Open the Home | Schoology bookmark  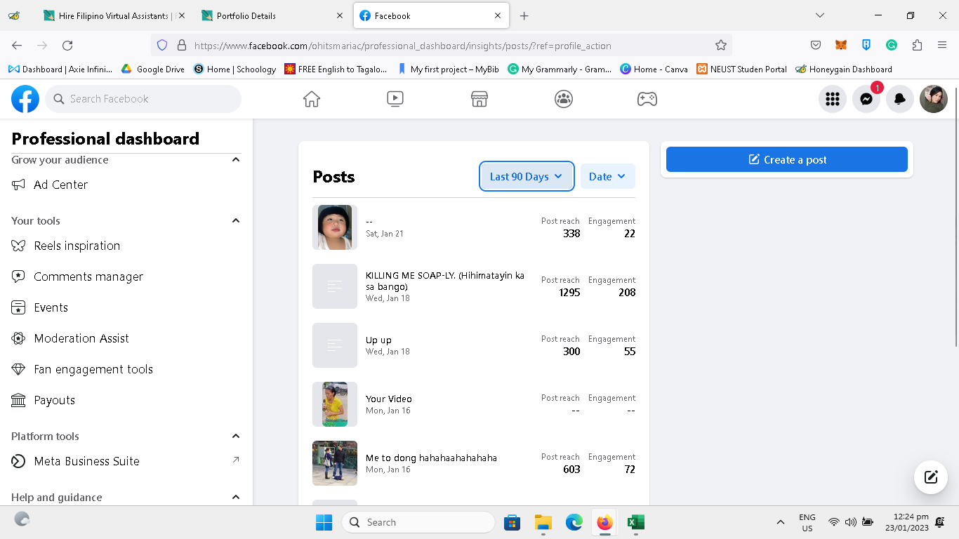coord(234,69)
